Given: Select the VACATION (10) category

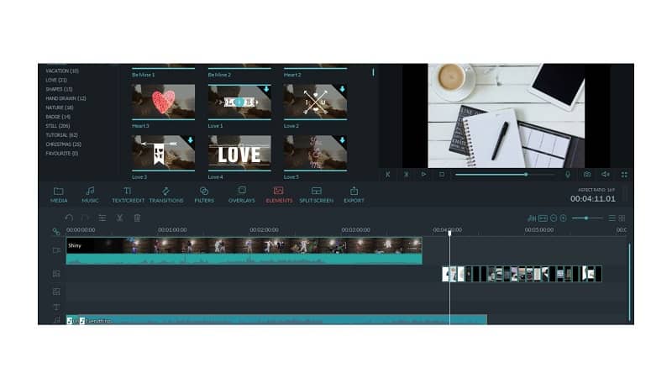Looking at the screenshot, I should tap(62, 71).
